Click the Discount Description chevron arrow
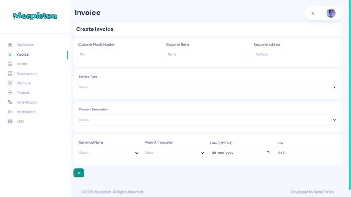 pyautogui.click(x=334, y=120)
